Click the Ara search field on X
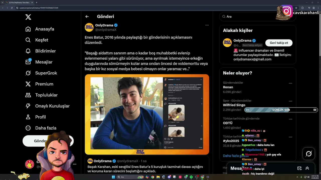This screenshot has height=180, width=321. (x=258, y=16)
